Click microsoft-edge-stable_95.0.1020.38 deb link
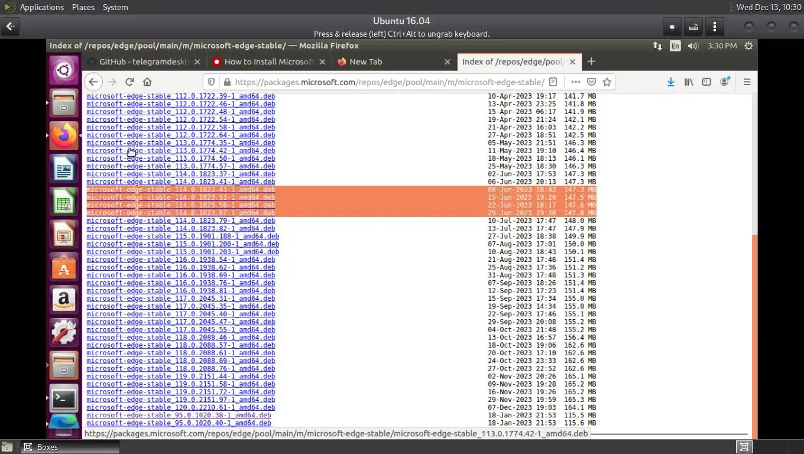Screen dimensions: 804x454 pos(179,415)
